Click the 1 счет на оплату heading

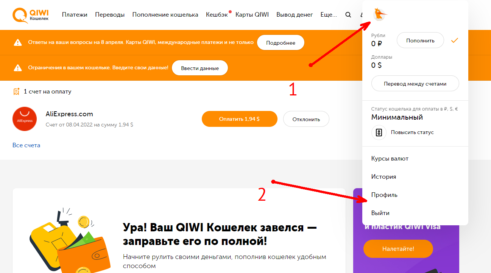click(47, 91)
